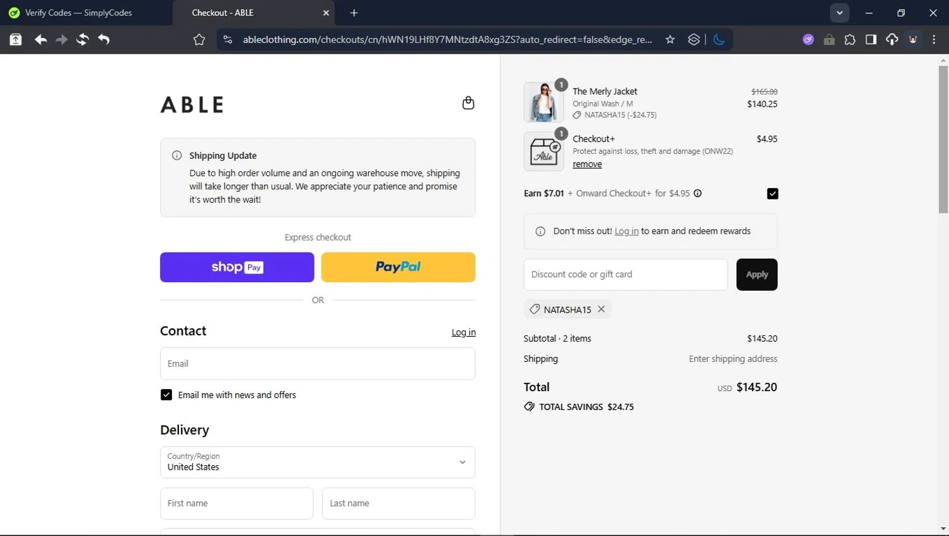This screenshot has width=949, height=536.
Task: Click the lock extension icon
Action: point(829,40)
